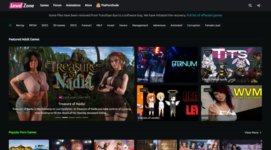Open the WVM game card
This screenshot has height=150, width=271.
pyautogui.click(x=231, y=103)
